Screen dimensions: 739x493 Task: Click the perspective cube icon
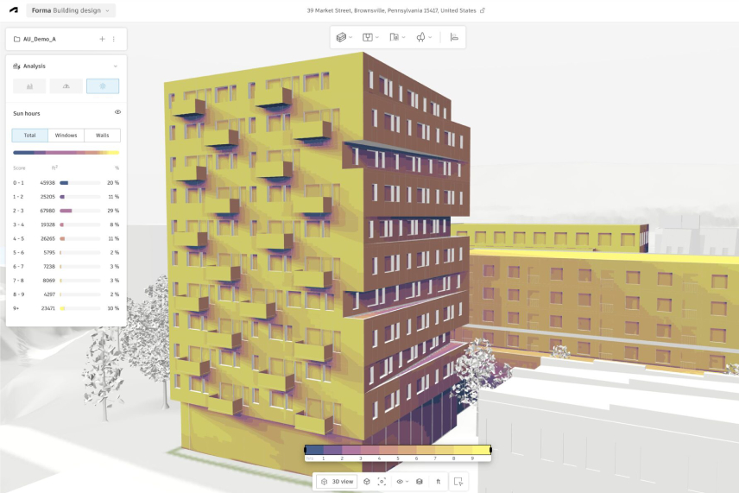point(366,482)
